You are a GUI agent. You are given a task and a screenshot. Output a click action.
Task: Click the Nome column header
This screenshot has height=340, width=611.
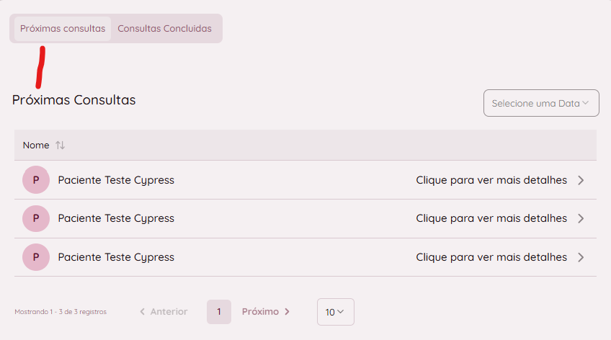(x=36, y=146)
